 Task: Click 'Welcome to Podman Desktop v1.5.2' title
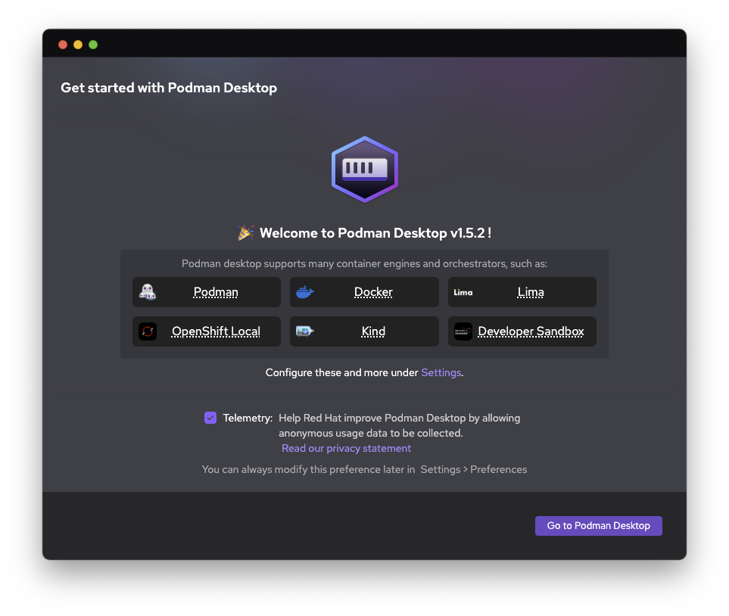point(375,233)
